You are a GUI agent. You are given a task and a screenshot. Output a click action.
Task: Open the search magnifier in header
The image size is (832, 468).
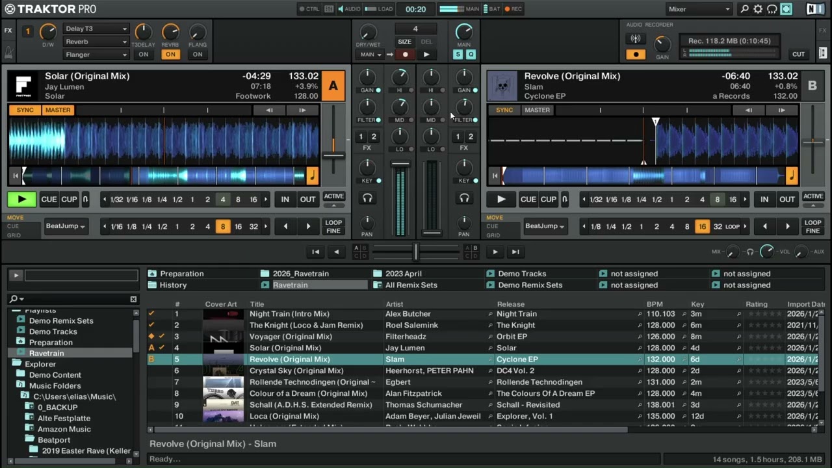(745, 9)
